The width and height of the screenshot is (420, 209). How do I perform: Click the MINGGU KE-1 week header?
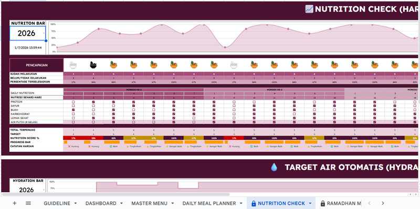coord(134,90)
